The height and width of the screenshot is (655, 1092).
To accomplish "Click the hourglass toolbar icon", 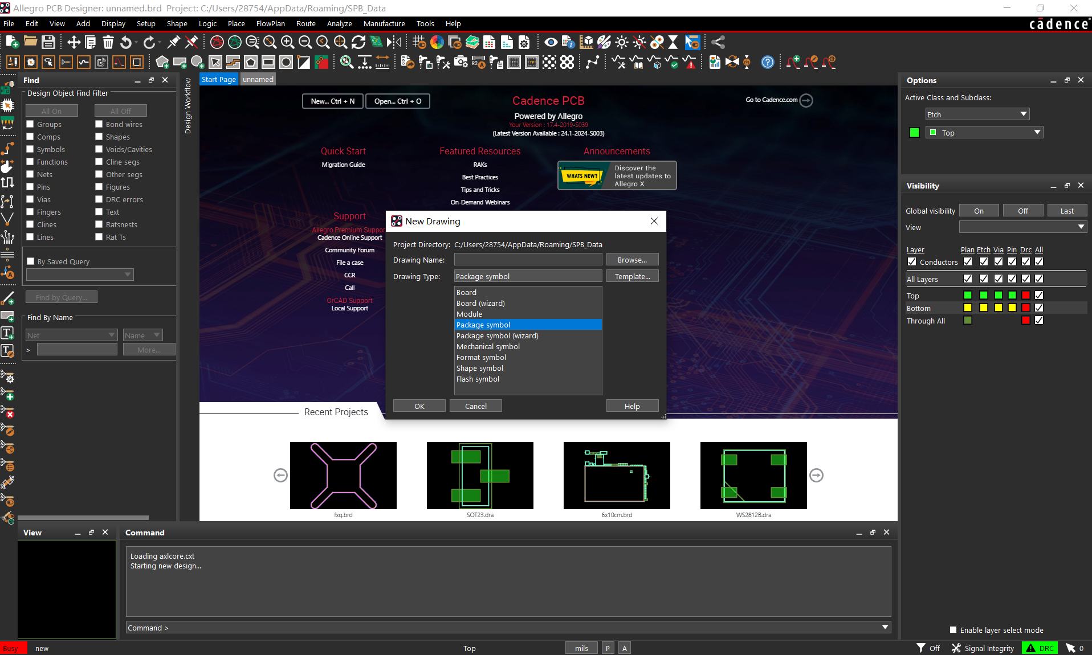I will click(673, 42).
